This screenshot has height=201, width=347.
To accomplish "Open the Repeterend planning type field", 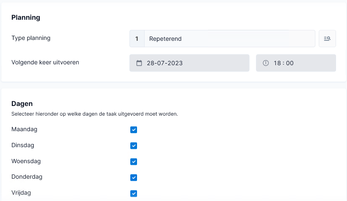I will [x=230, y=39].
